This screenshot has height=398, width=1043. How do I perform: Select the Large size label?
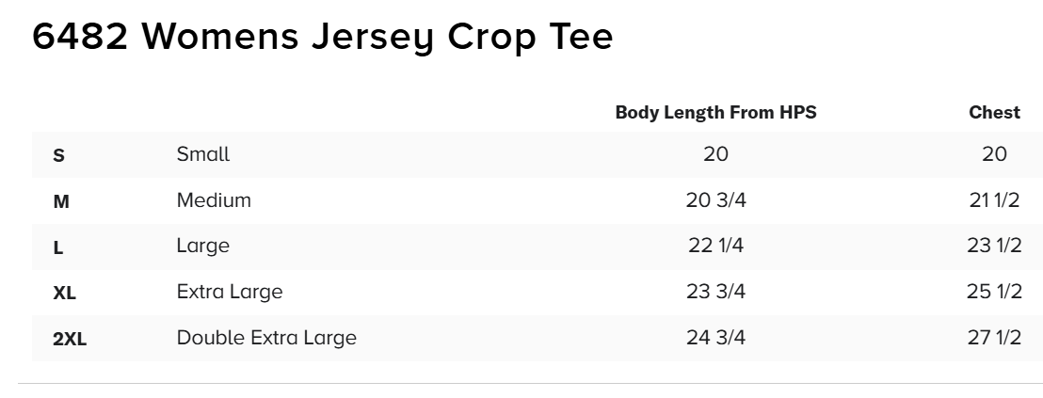coord(203,246)
